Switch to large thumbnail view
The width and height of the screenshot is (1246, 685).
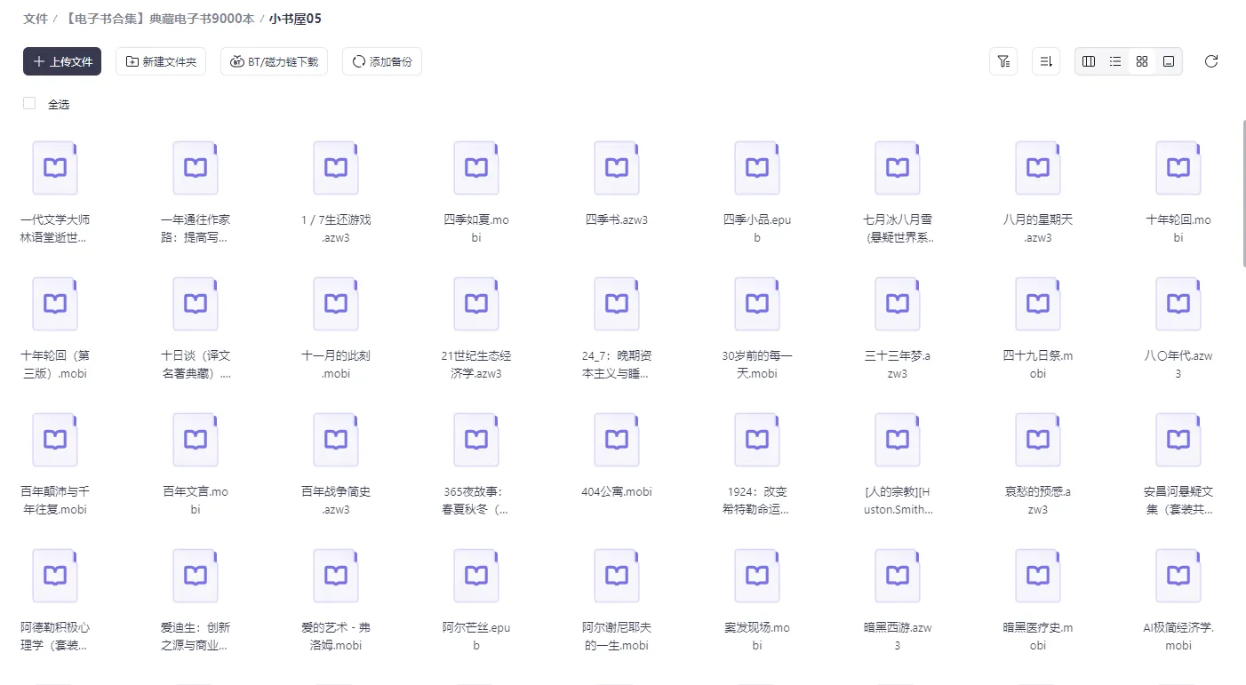(1169, 61)
